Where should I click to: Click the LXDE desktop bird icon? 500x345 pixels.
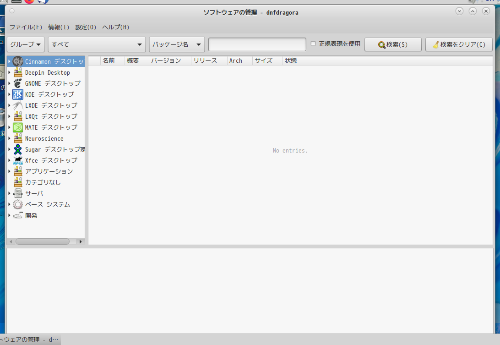tap(18, 105)
